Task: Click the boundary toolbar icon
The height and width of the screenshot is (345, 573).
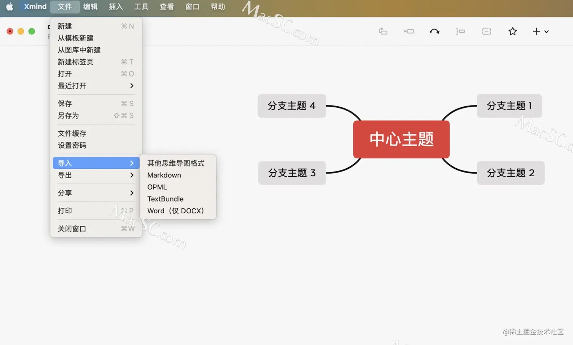Action: coord(487,31)
